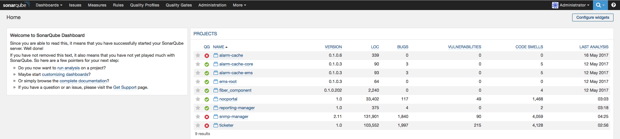Open the complete documentation link
This screenshot has height=139, width=620.
click(x=83, y=81)
